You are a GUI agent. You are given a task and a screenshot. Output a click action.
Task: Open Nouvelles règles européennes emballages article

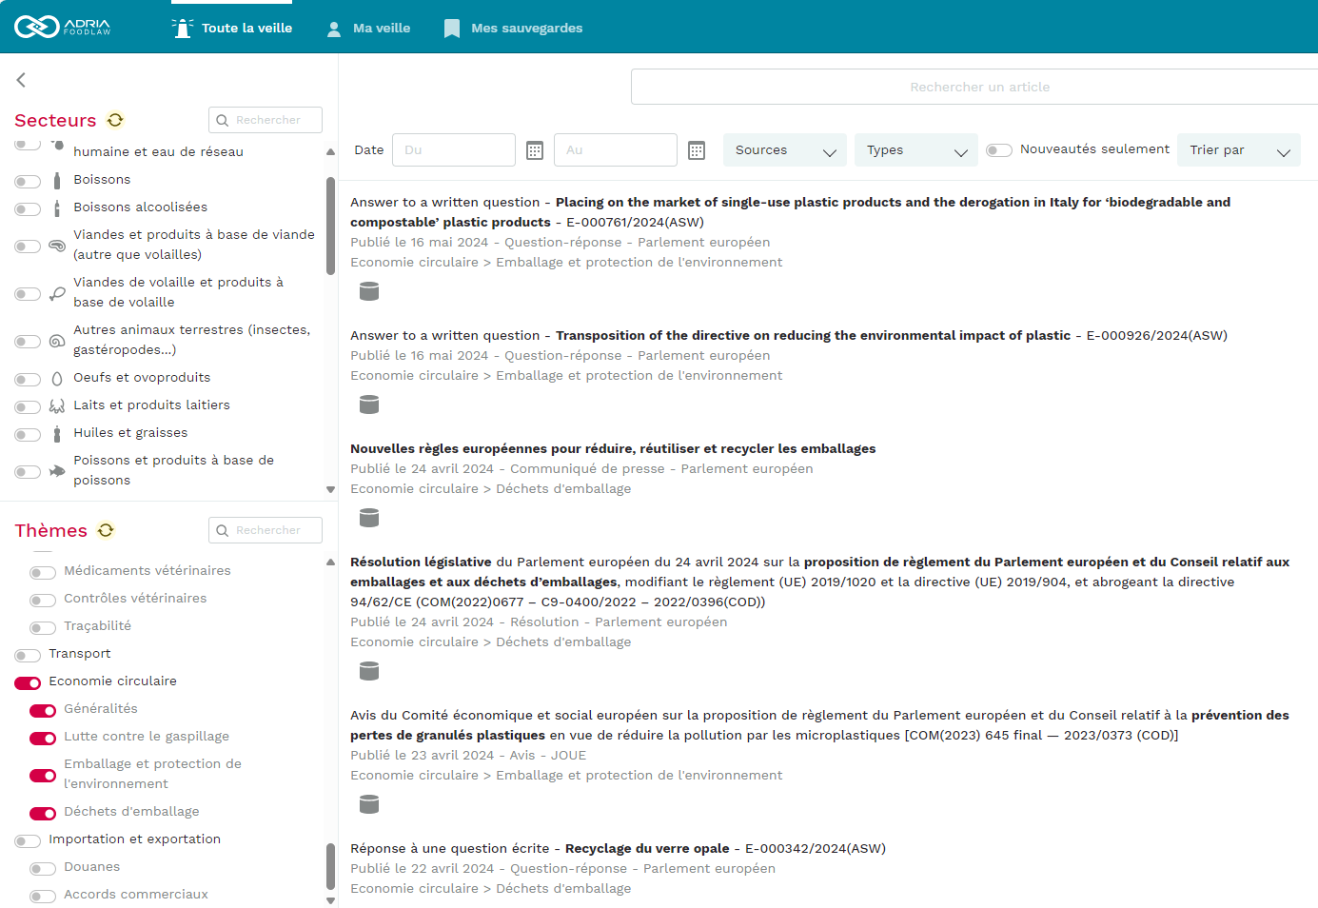coord(612,448)
